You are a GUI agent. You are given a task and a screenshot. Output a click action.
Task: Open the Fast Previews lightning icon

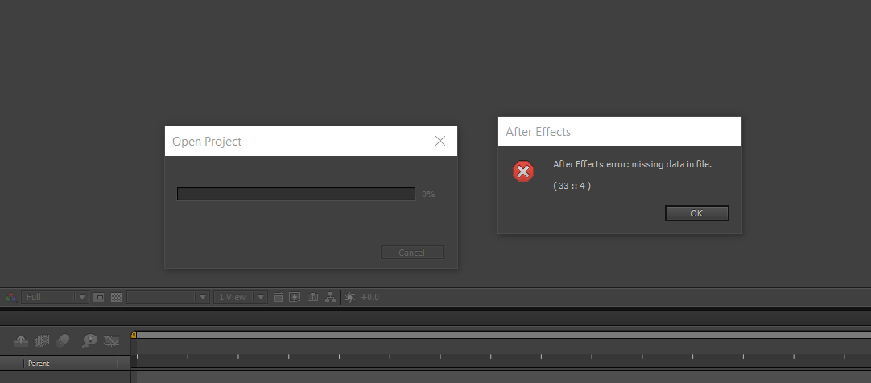295,297
